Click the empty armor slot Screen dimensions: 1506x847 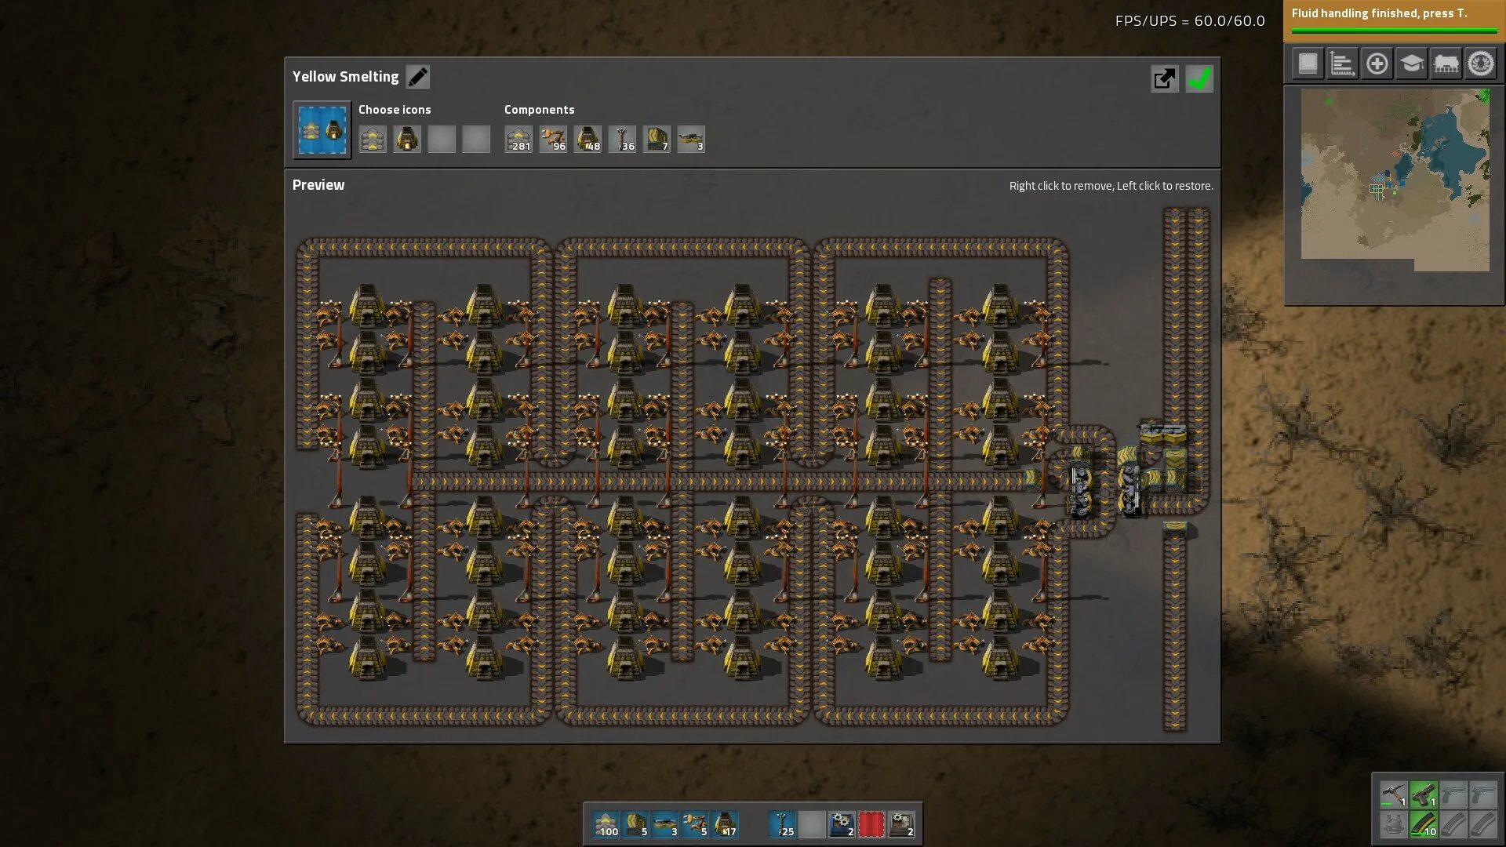coord(1393,824)
